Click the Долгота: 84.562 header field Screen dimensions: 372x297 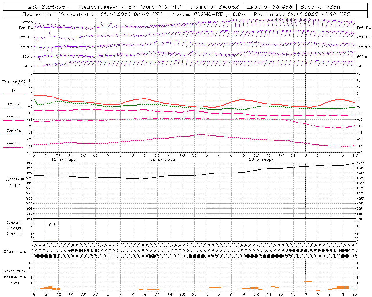click(215, 7)
